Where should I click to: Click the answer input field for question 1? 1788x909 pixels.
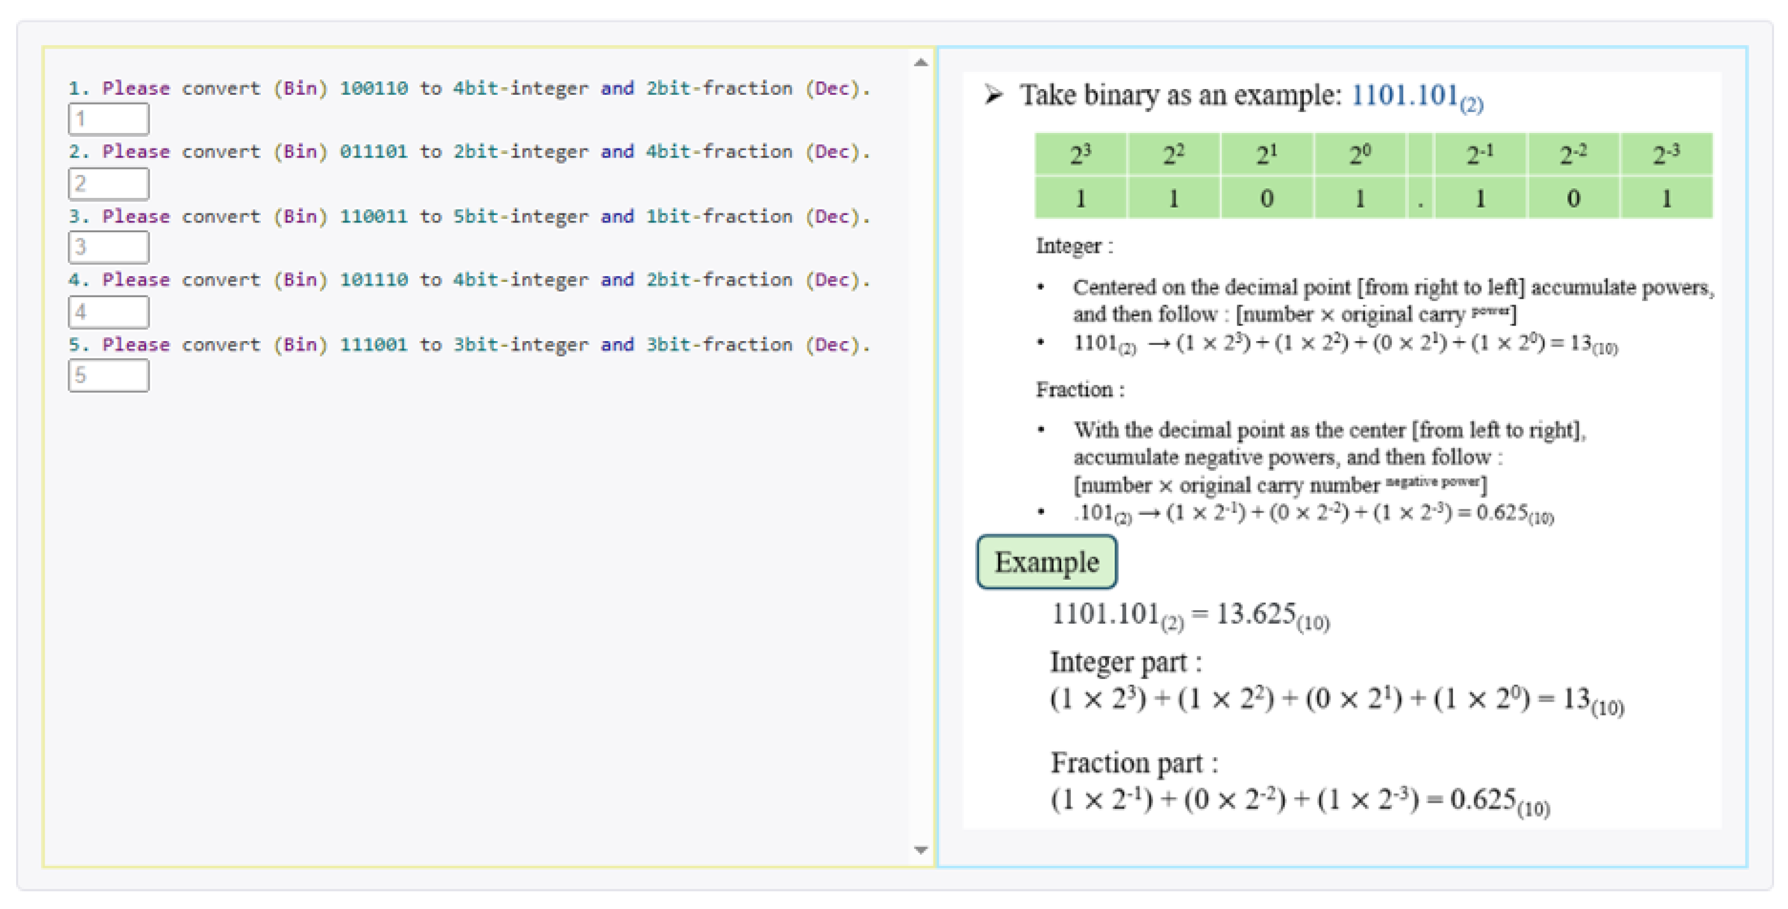click(108, 119)
